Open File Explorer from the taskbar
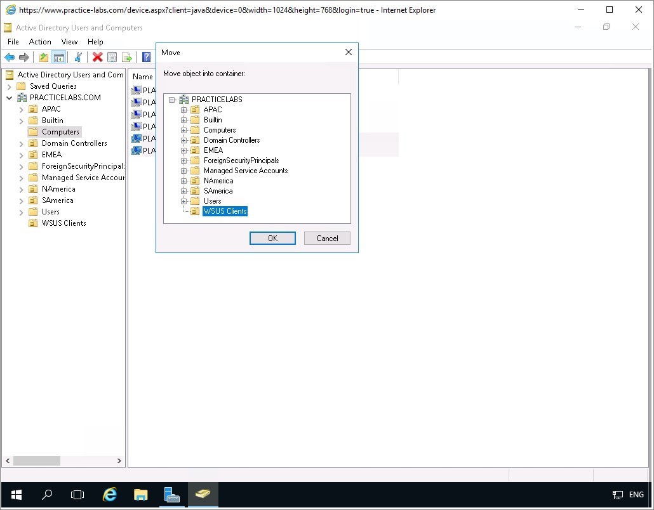Screen dimensions: 654x510 pyautogui.click(x=141, y=495)
